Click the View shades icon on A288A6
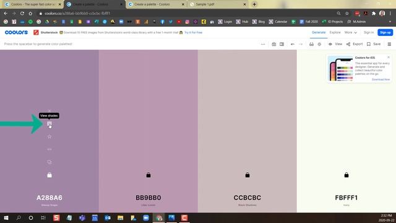Viewport: 396px width, 223px height. click(x=49, y=124)
